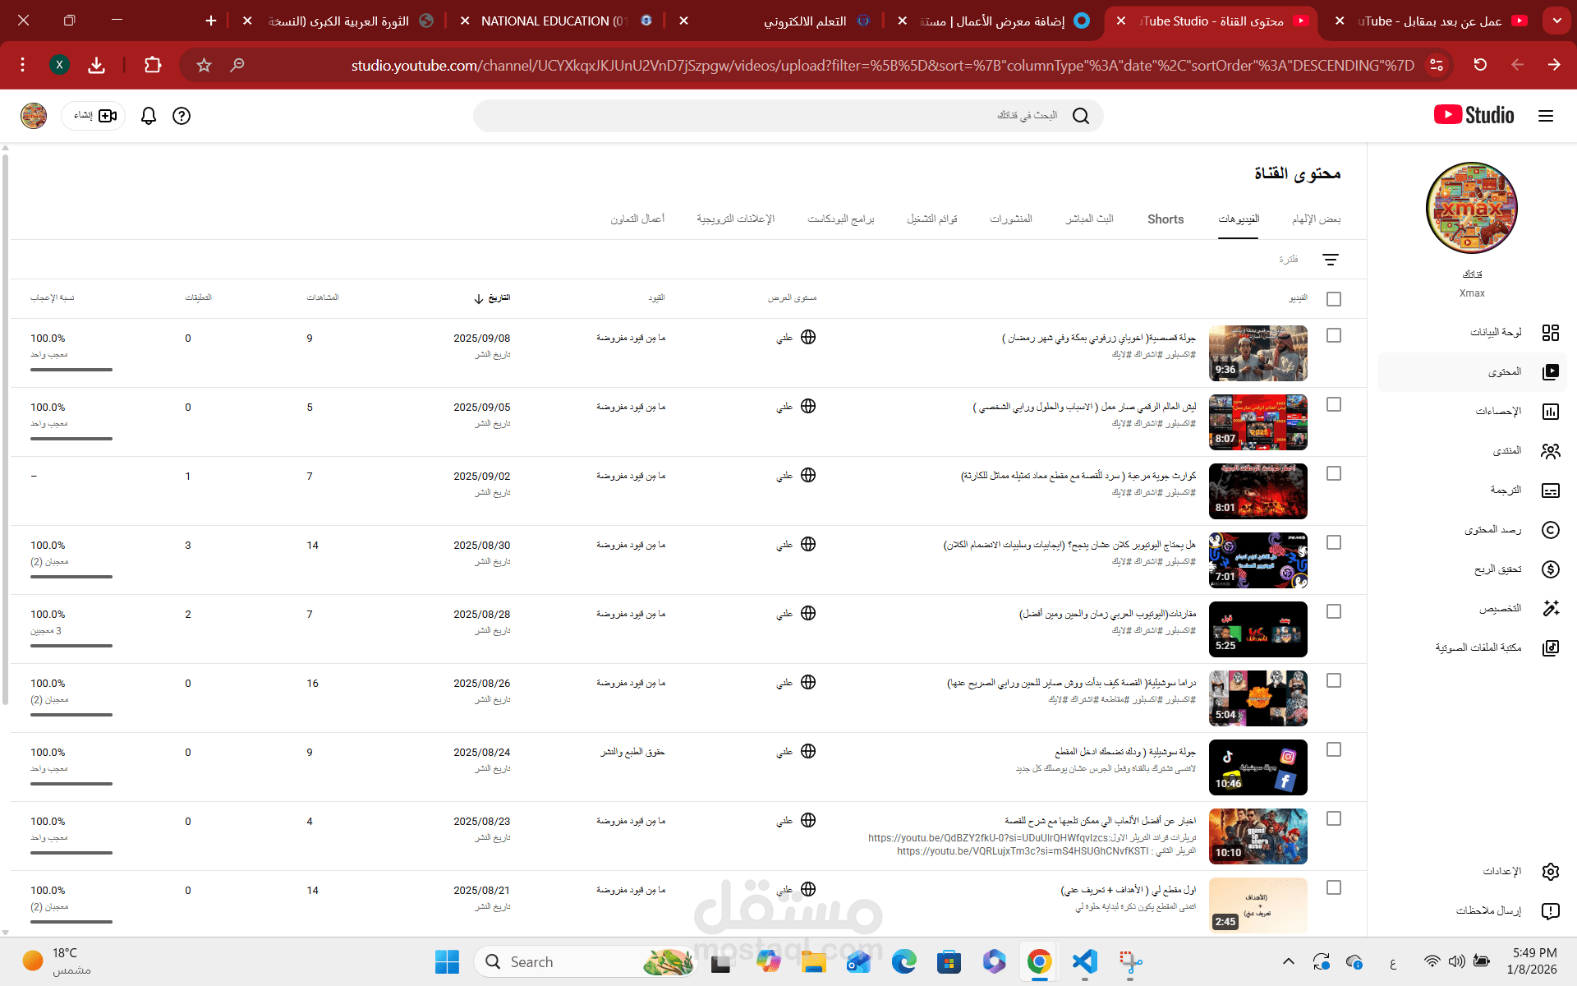This screenshot has width=1577, height=986.
Task: Click the like-ratio progress bar of the first video
Action: coord(71,370)
